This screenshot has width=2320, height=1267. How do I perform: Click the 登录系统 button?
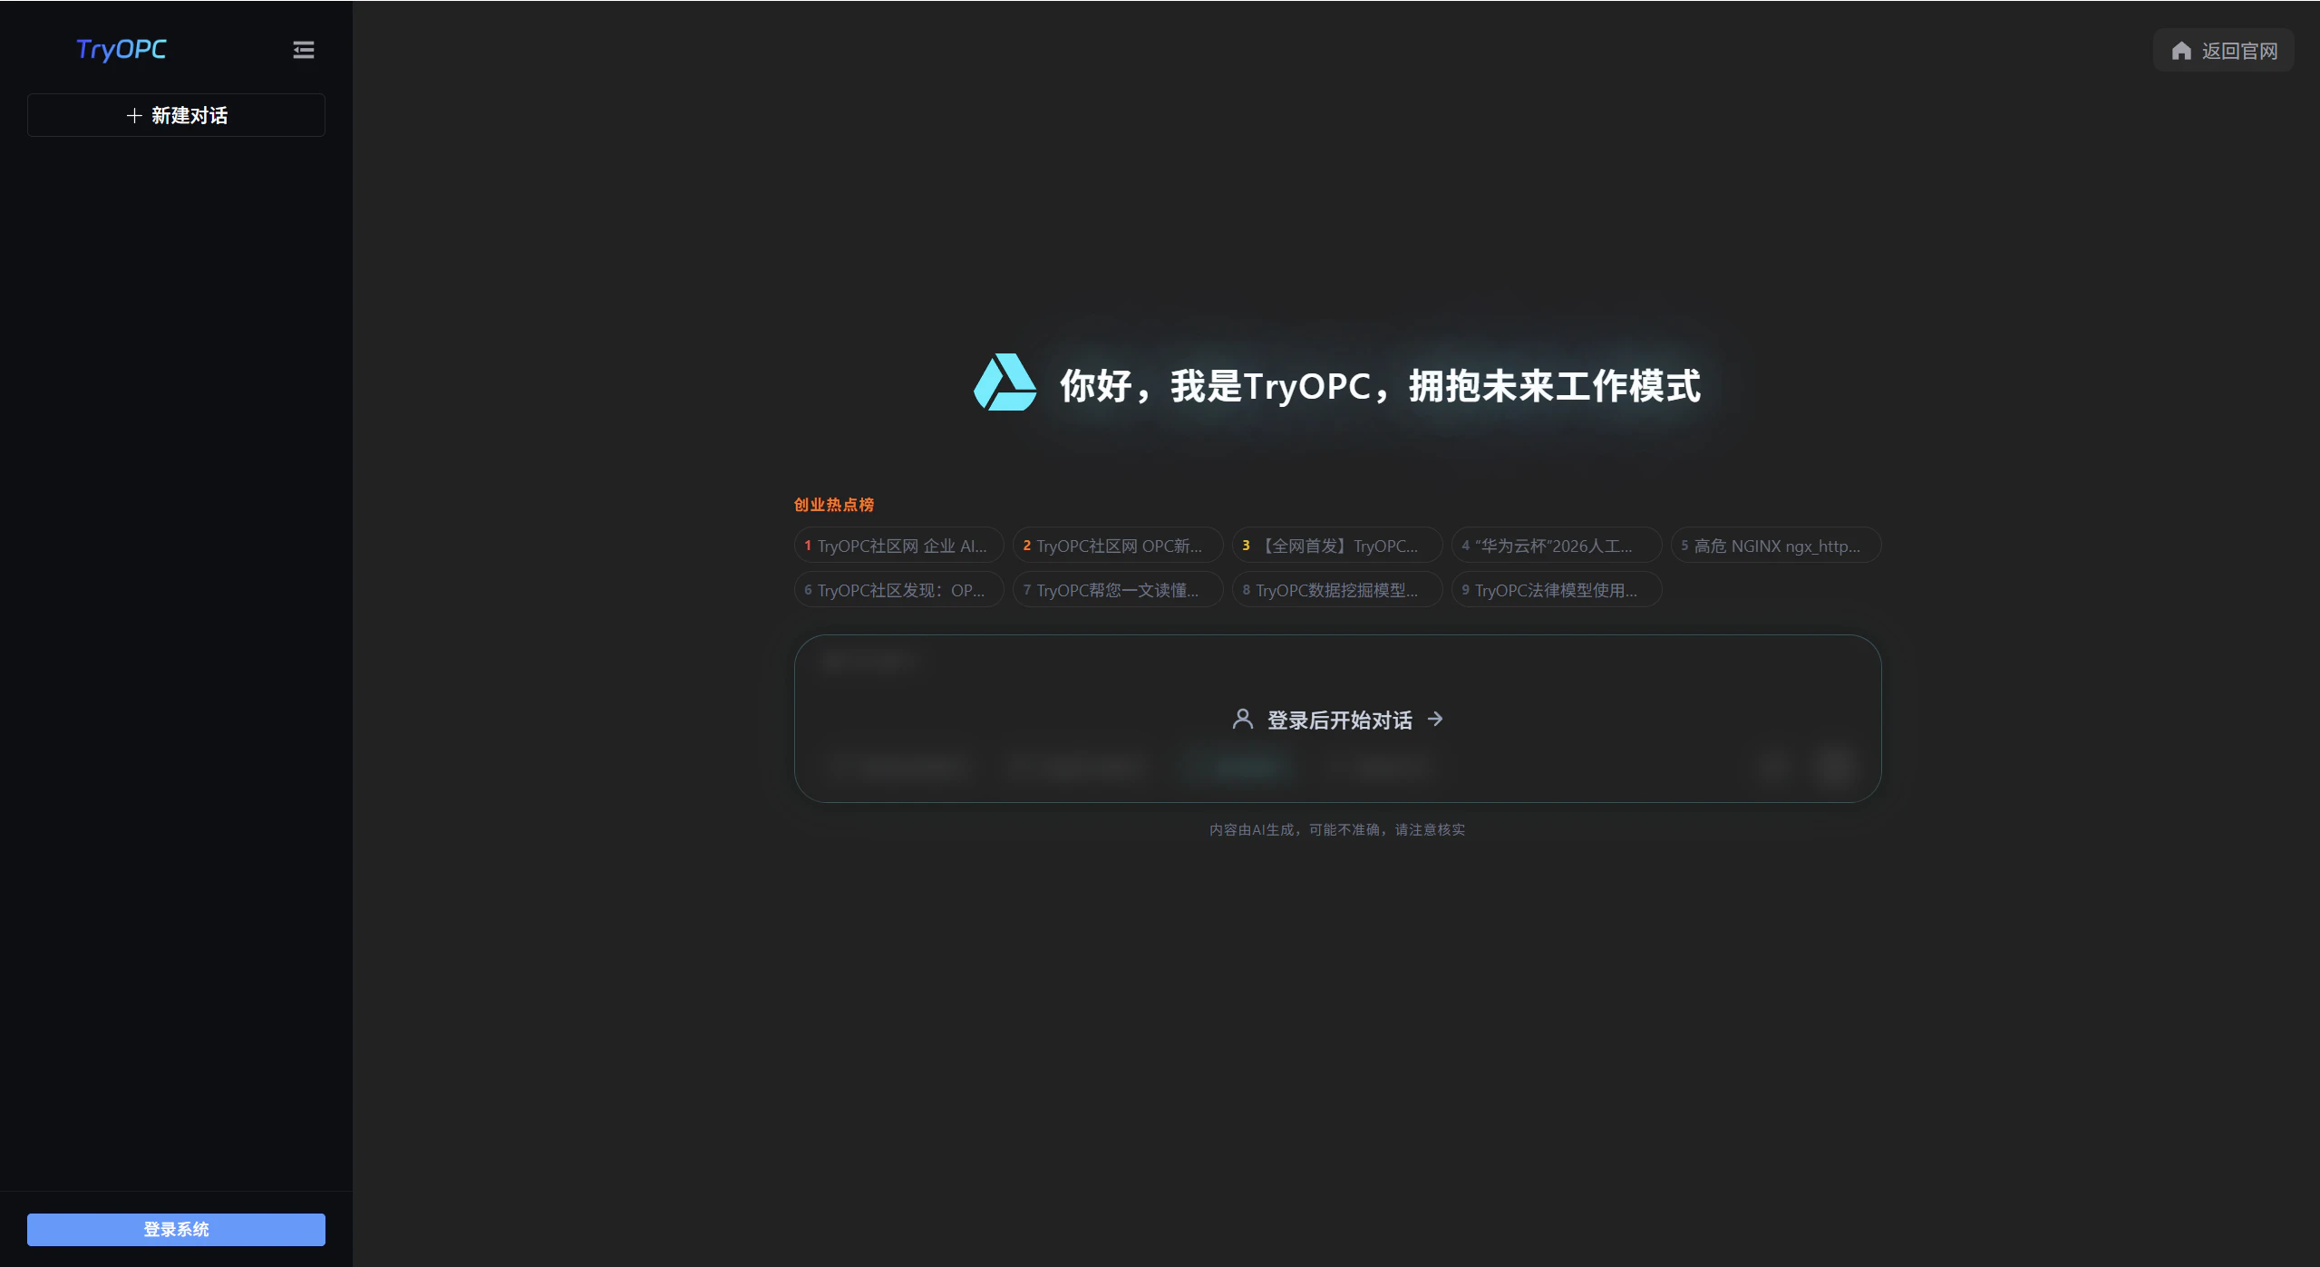[176, 1229]
